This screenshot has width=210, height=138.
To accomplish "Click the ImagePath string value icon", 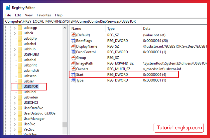I will click(x=73, y=63).
